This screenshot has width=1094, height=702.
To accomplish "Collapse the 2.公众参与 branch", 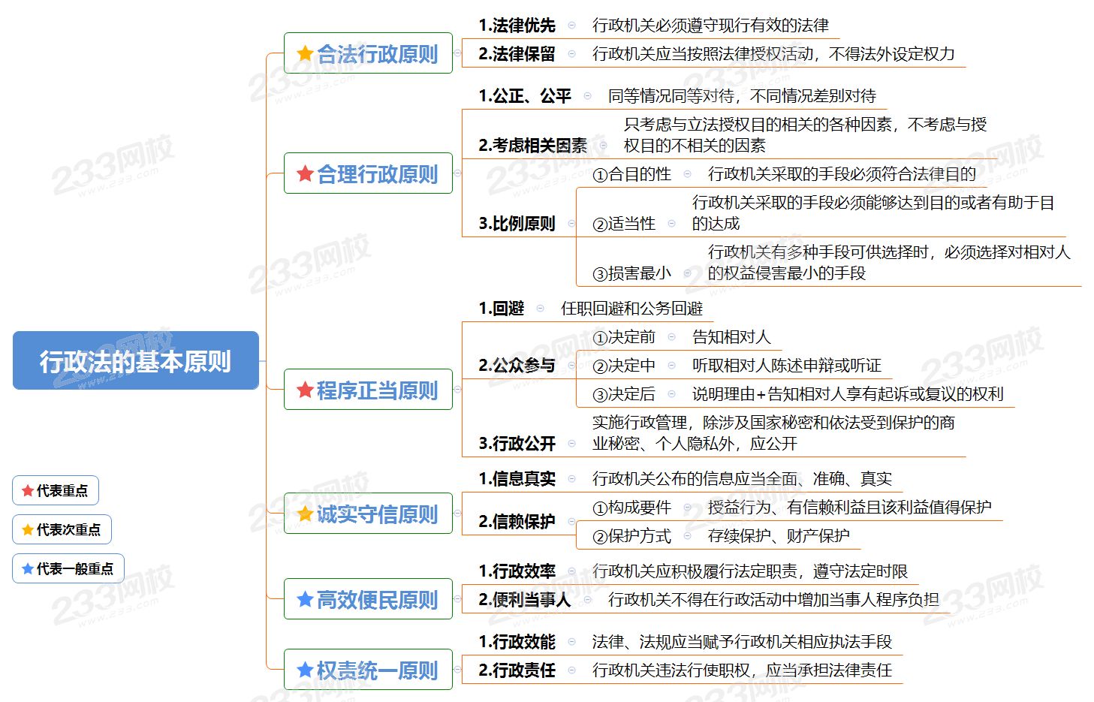I will [571, 366].
